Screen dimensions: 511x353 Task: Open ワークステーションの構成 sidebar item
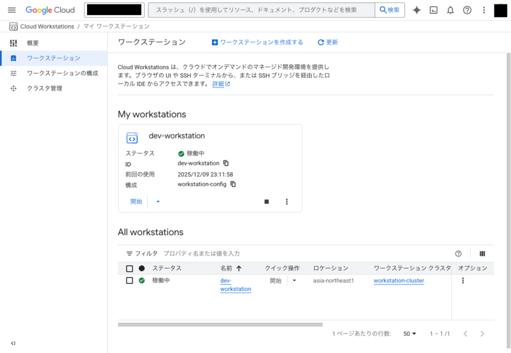pyautogui.click(x=54, y=73)
